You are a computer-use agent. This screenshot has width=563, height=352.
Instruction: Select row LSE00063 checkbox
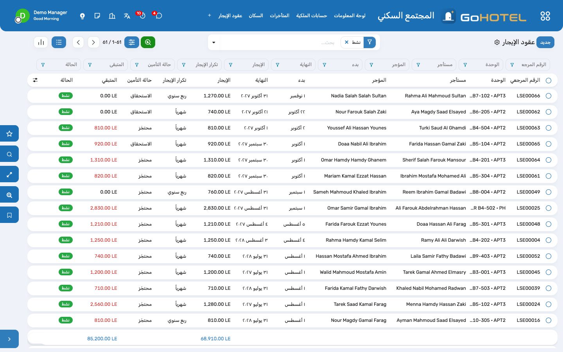click(549, 128)
